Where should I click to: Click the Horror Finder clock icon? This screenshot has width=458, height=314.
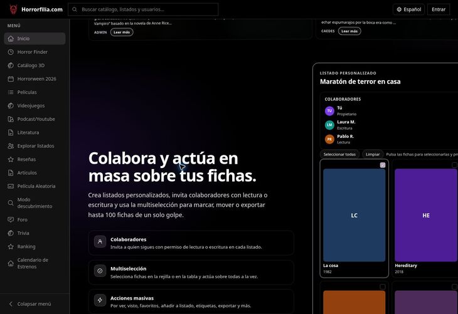point(11,52)
